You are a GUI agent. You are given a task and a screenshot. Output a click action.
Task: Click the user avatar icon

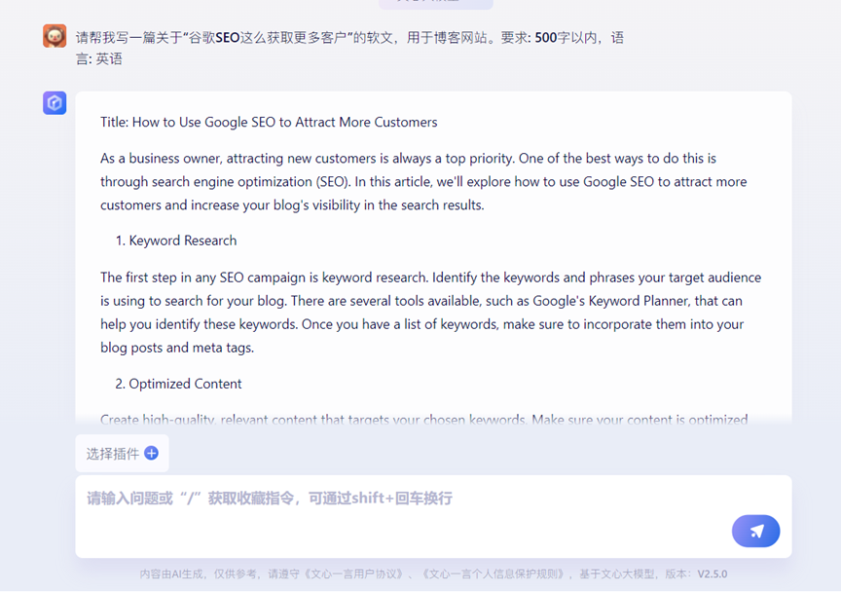point(55,36)
